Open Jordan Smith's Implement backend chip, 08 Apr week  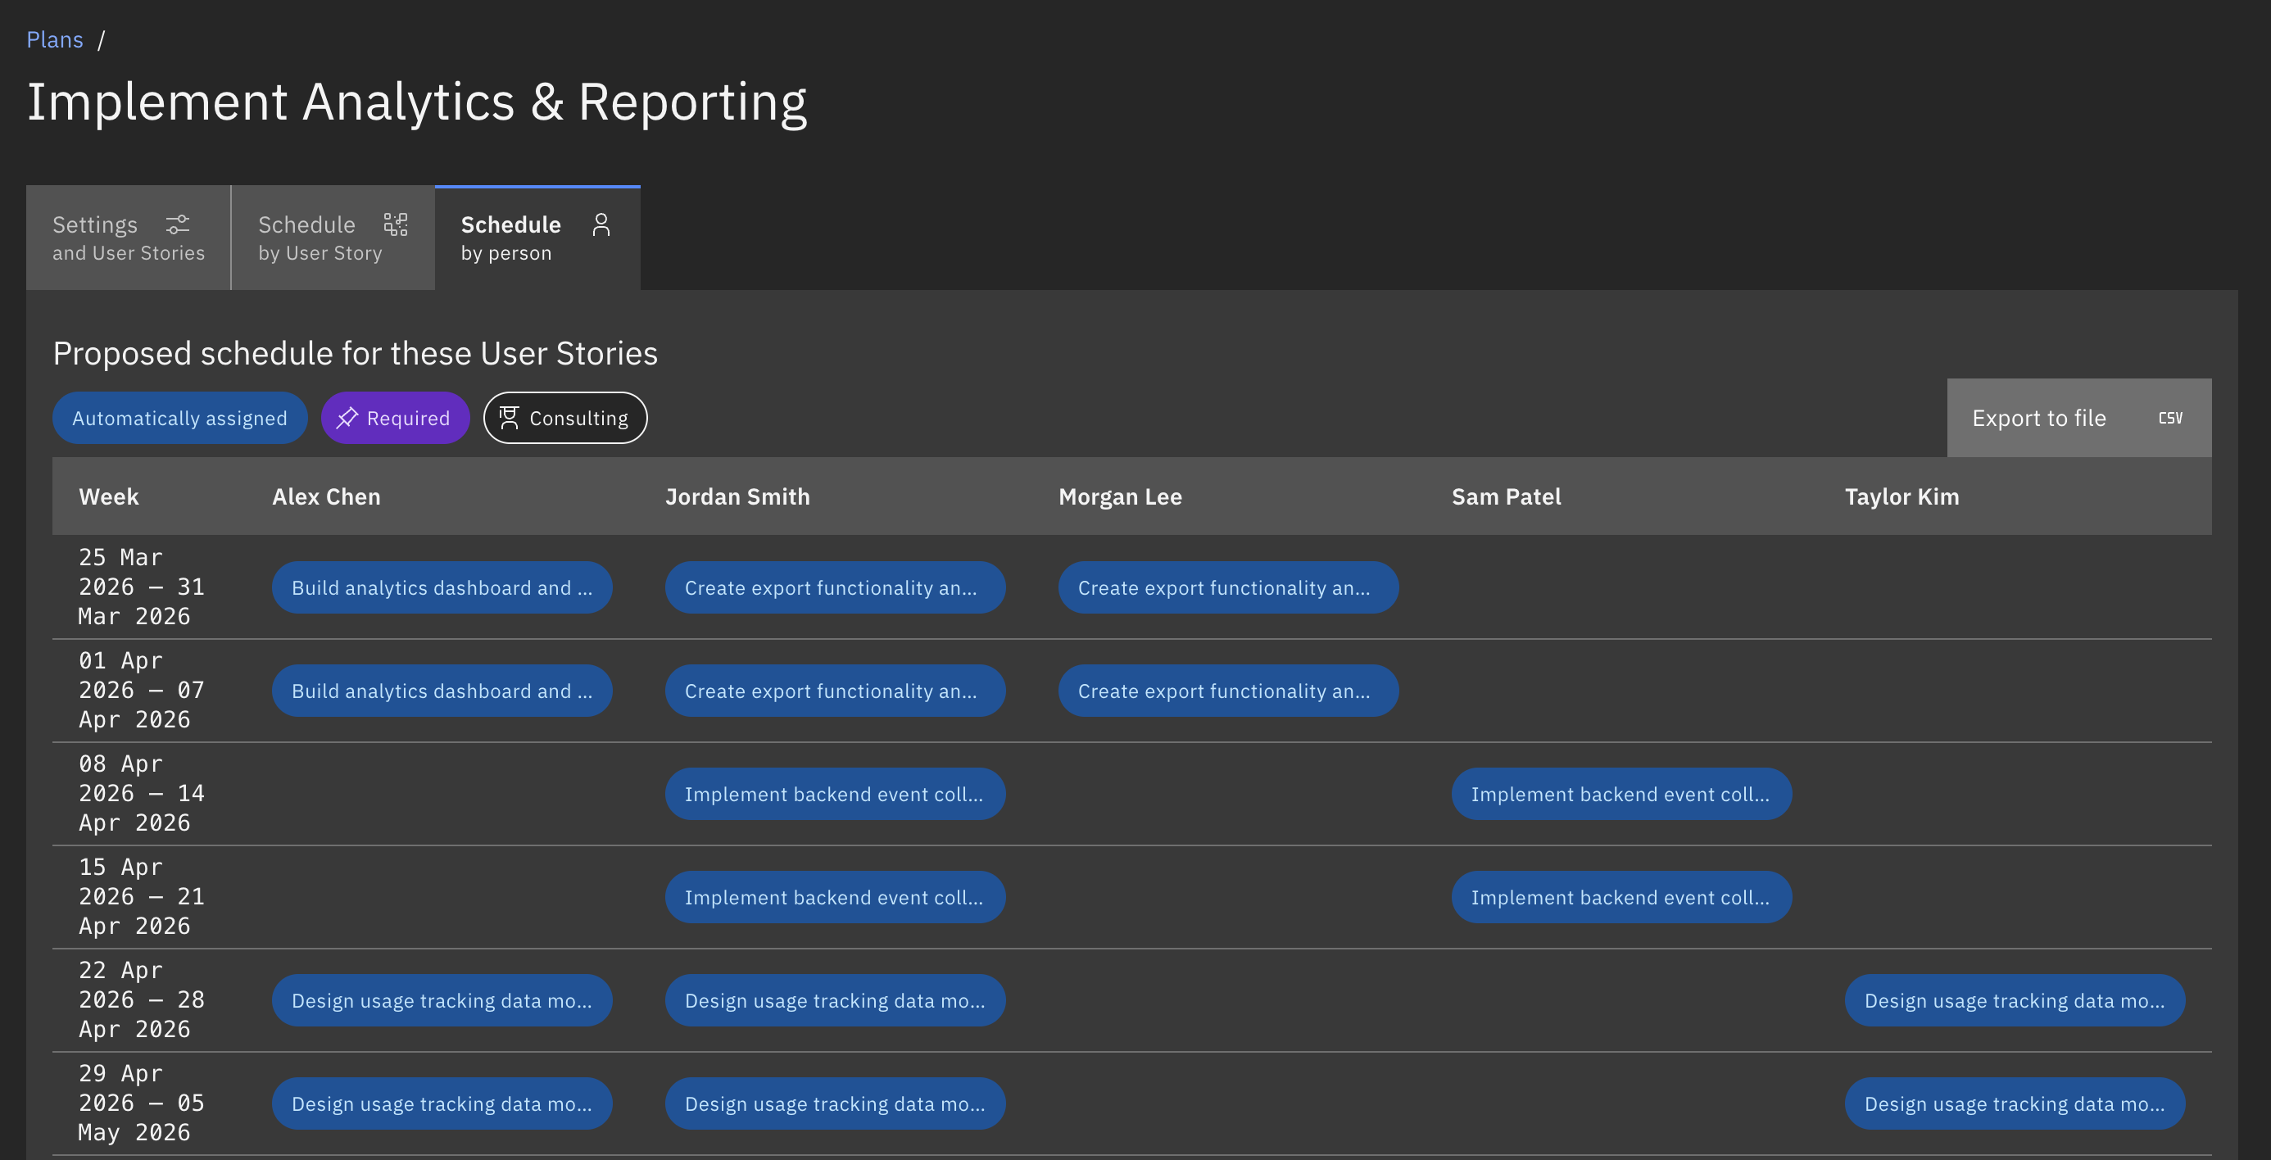836,794
